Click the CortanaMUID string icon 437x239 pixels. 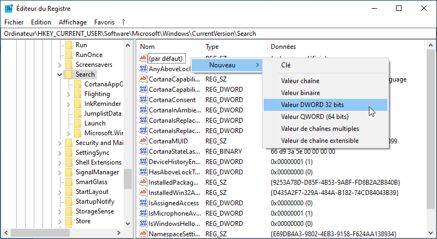(143, 141)
